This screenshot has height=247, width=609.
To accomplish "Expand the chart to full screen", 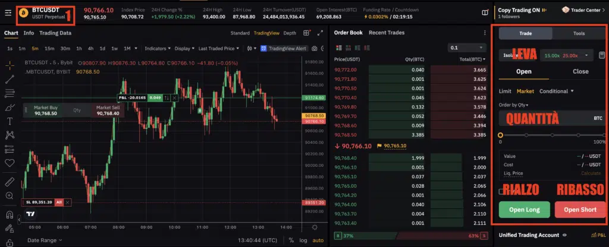I will point(320,33).
